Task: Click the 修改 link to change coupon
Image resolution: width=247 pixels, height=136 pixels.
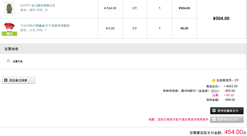Action: tap(214, 91)
